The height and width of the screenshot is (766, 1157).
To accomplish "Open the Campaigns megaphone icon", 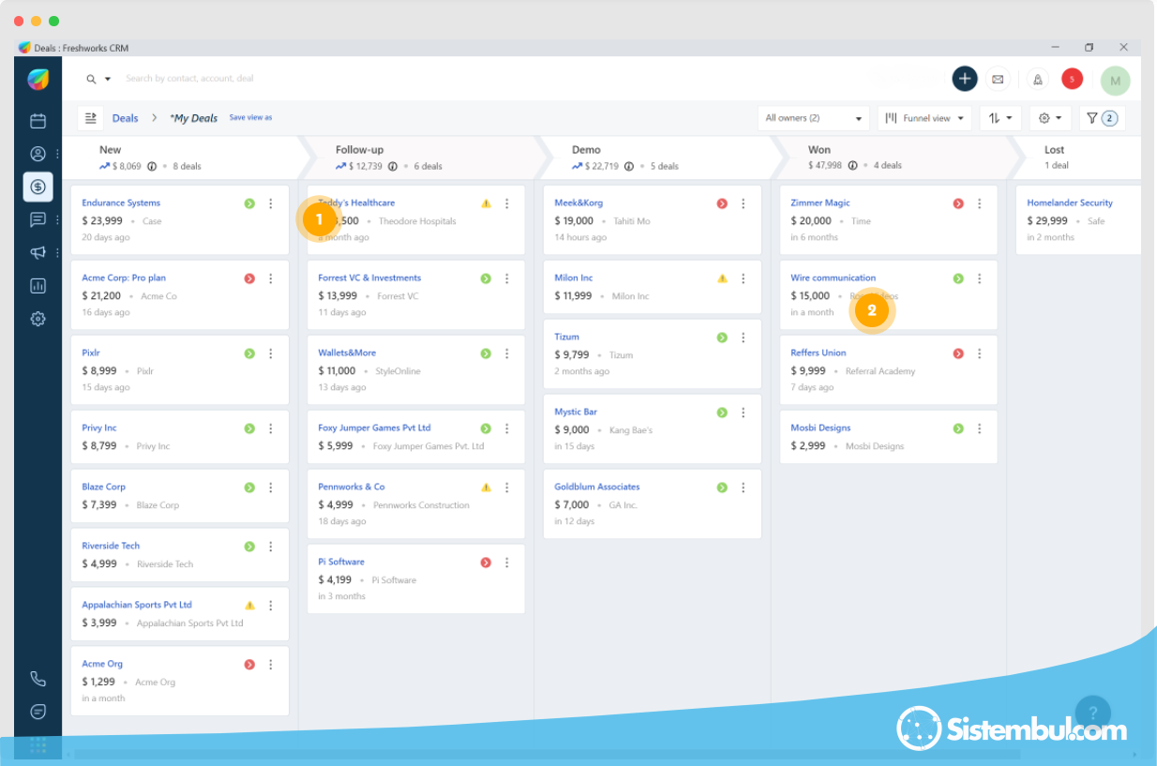I will tap(38, 252).
